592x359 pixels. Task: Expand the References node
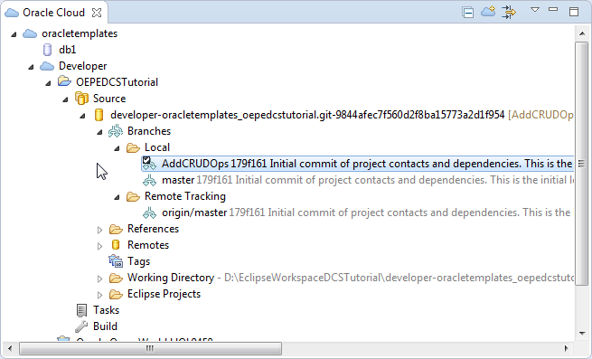click(99, 230)
